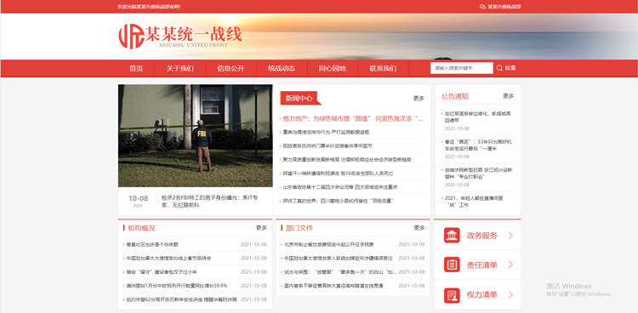Expand the 责任清单 arrow chevron

510,265
